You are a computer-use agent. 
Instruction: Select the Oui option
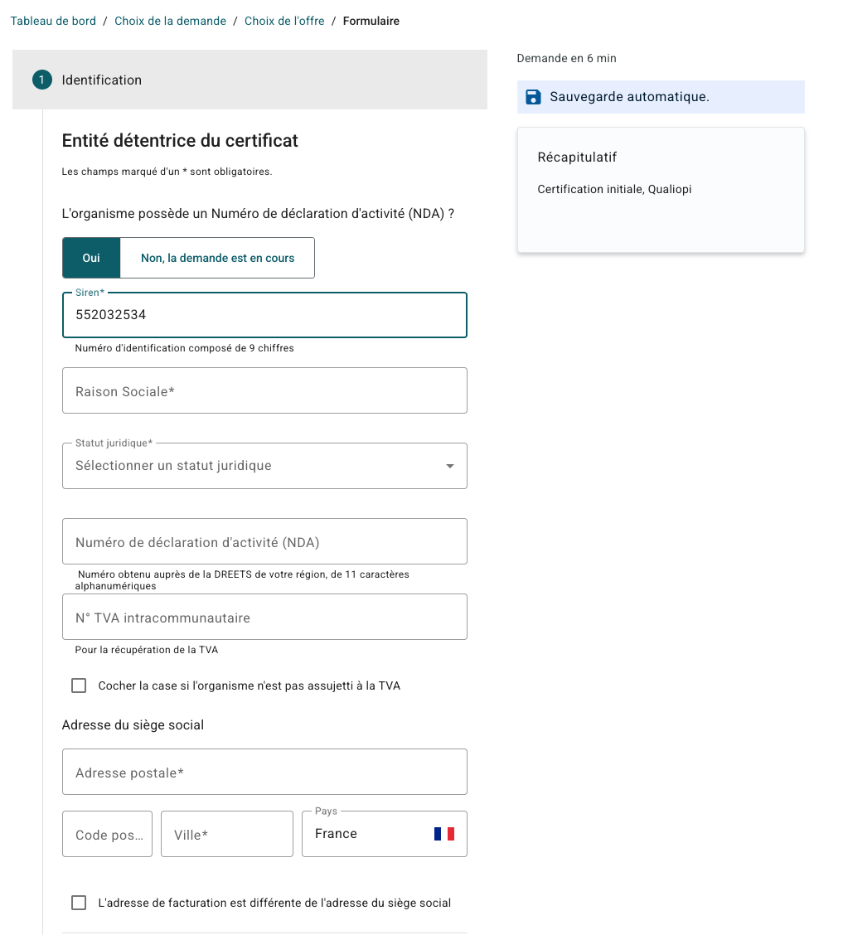click(91, 258)
